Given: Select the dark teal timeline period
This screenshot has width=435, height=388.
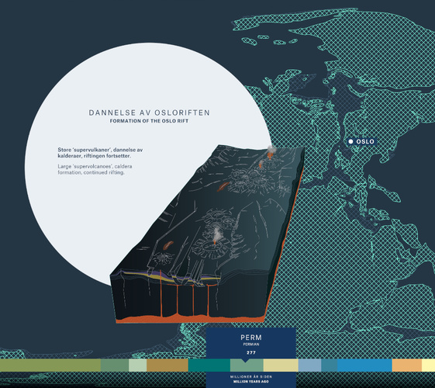Looking at the screenshot, I should 209,365.
